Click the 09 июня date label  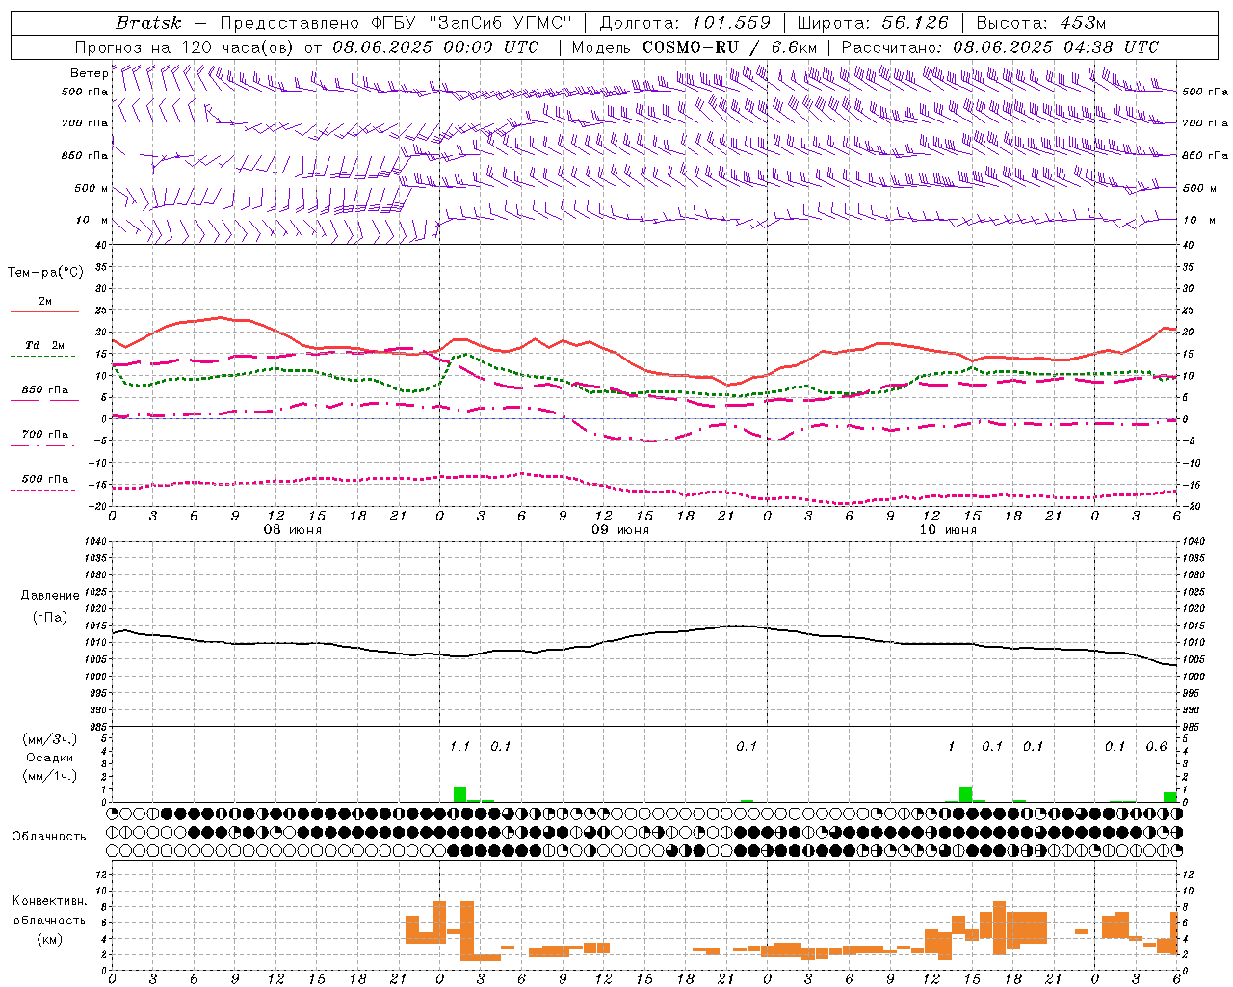tap(620, 530)
